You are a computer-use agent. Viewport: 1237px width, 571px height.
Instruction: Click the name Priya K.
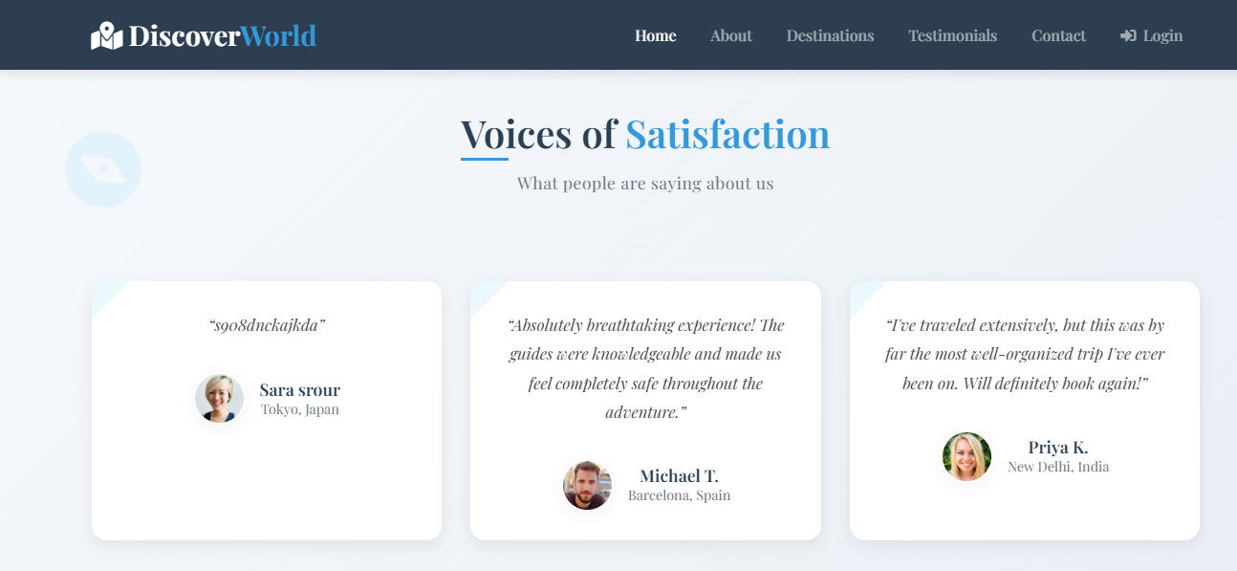(x=1057, y=447)
